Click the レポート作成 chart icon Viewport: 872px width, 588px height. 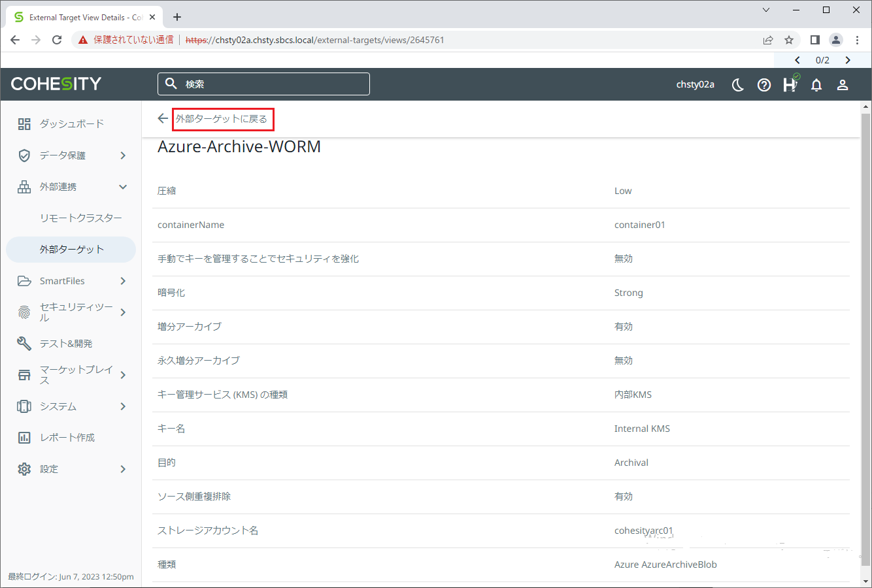click(24, 438)
